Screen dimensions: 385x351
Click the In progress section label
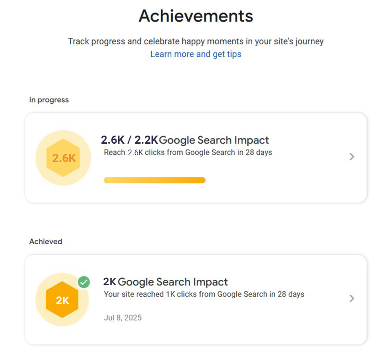(49, 100)
